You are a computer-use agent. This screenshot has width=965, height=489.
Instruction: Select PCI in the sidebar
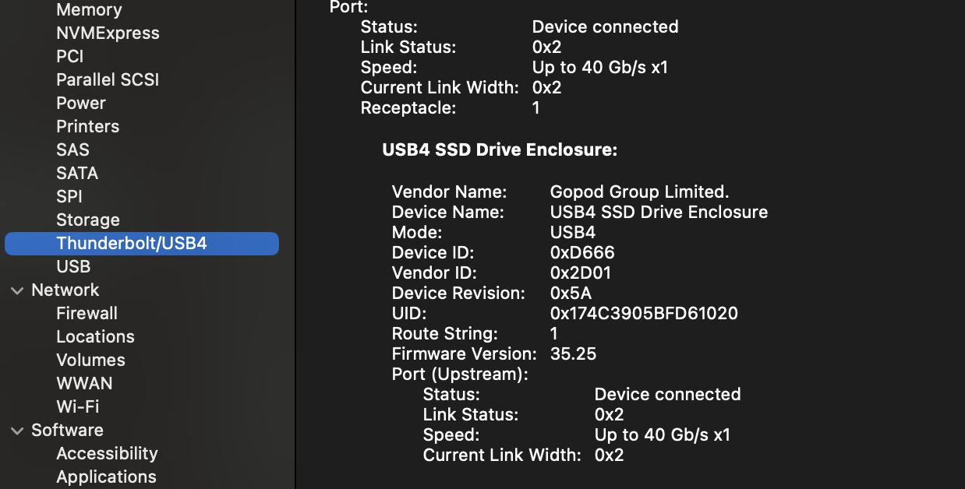69,57
